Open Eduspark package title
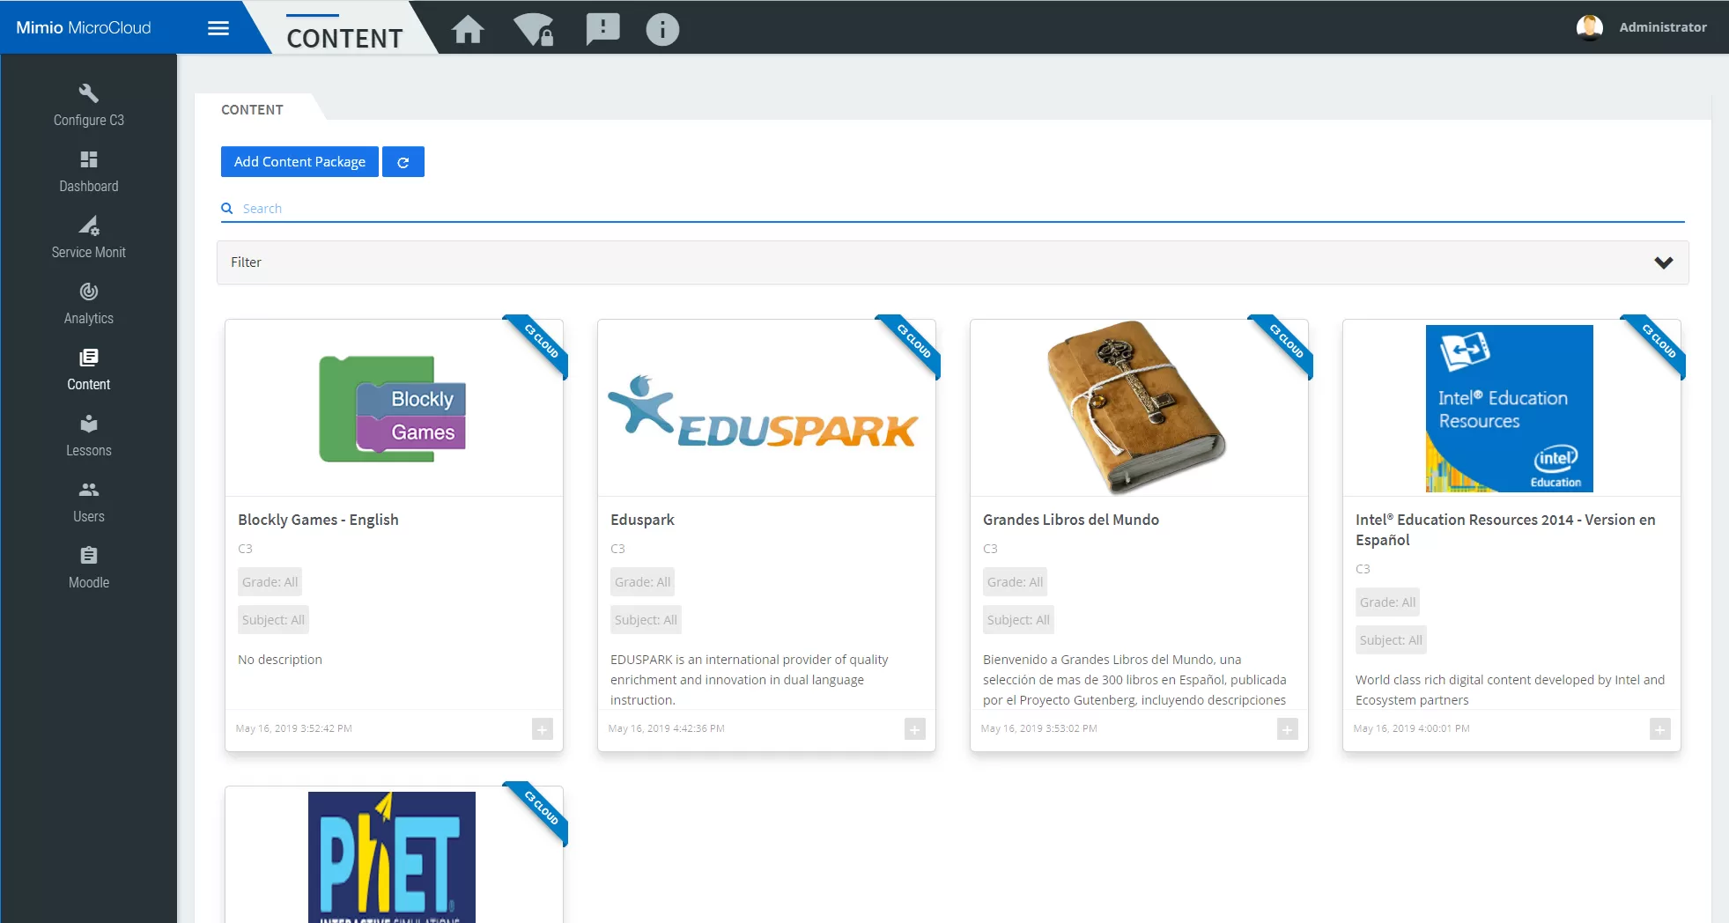This screenshot has width=1729, height=923. (x=642, y=520)
